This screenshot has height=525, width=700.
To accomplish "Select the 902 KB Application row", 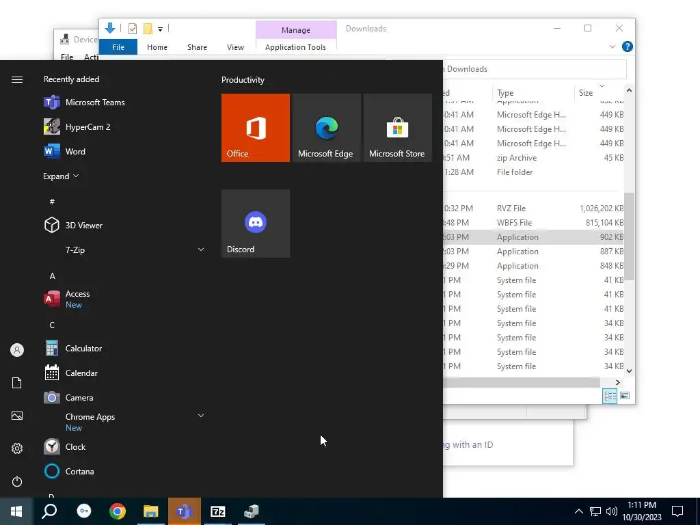I will click(533, 237).
